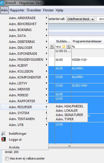Open the Hjälp menu
The width and height of the screenshot is (104, 163).
(x=60, y=10)
